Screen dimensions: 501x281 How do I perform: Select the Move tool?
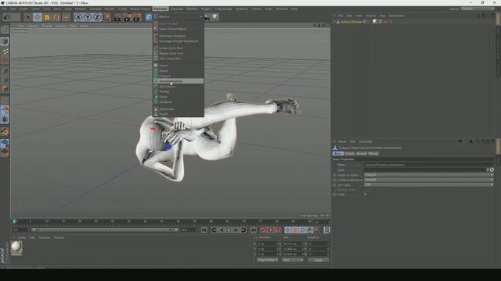(38, 17)
